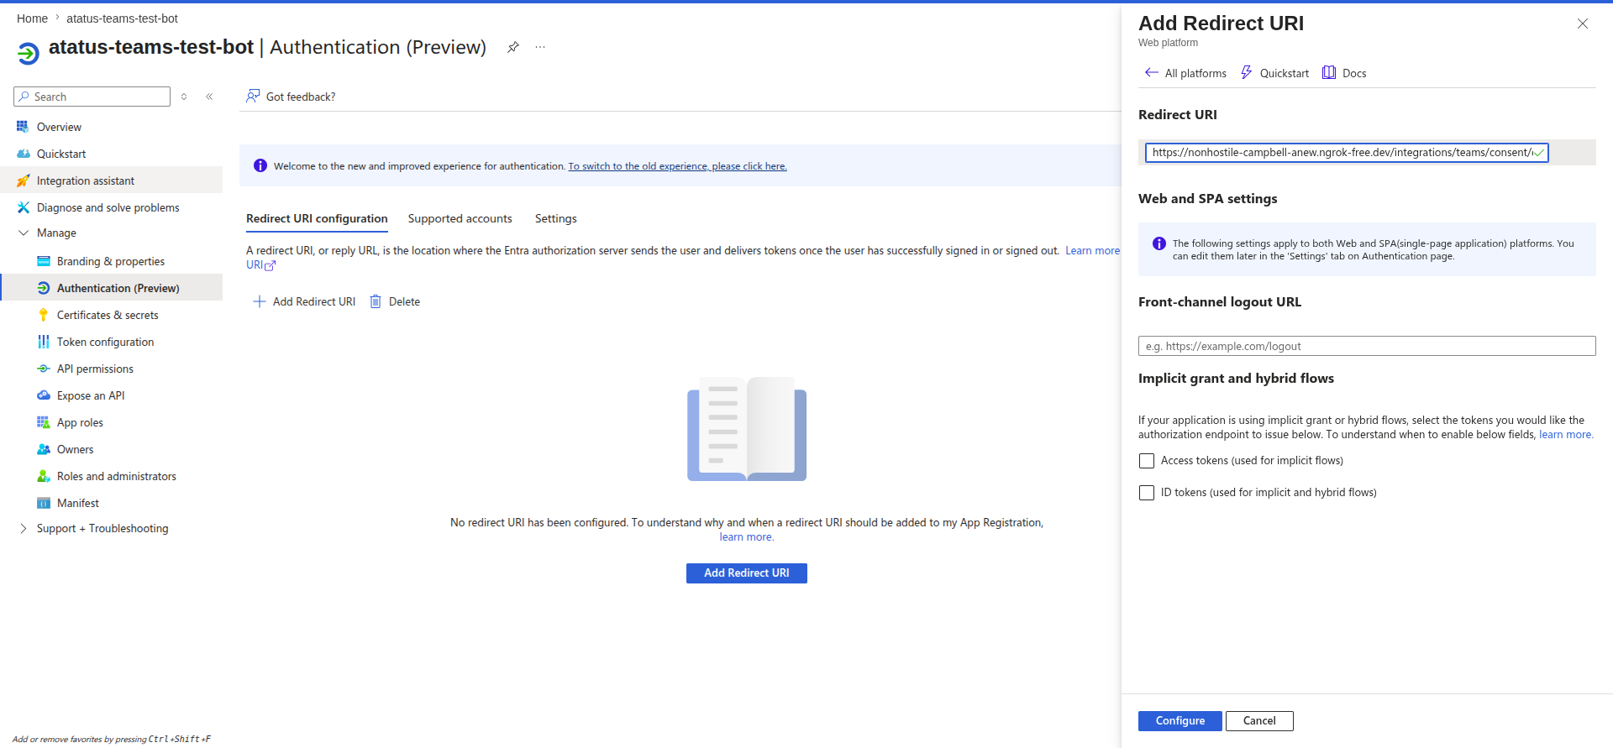Open Certificates & secrets in the sidebar
Image resolution: width=1613 pixels, height=748 pixels.
click(111, 315)
